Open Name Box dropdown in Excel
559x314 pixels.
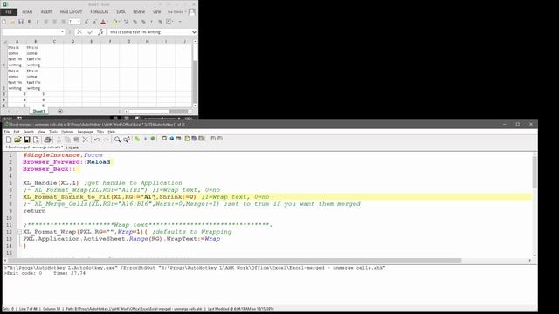(x=62, y=32)
